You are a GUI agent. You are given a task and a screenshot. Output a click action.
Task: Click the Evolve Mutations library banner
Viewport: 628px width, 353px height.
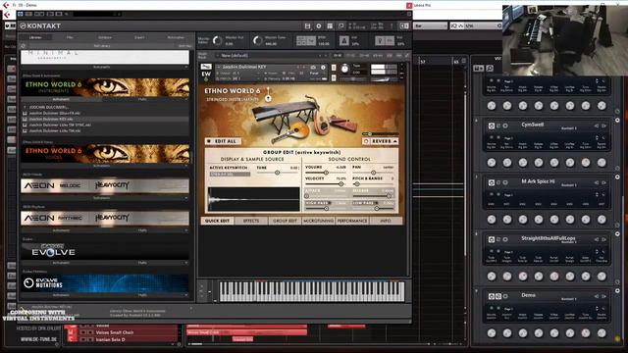(105, 283)
